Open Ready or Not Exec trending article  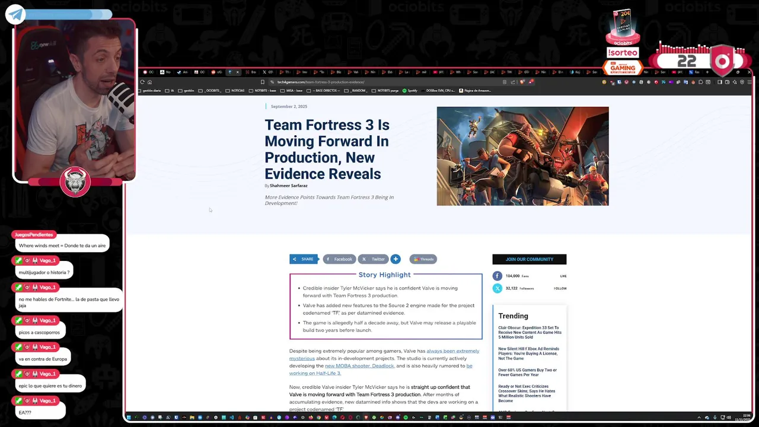527,394
